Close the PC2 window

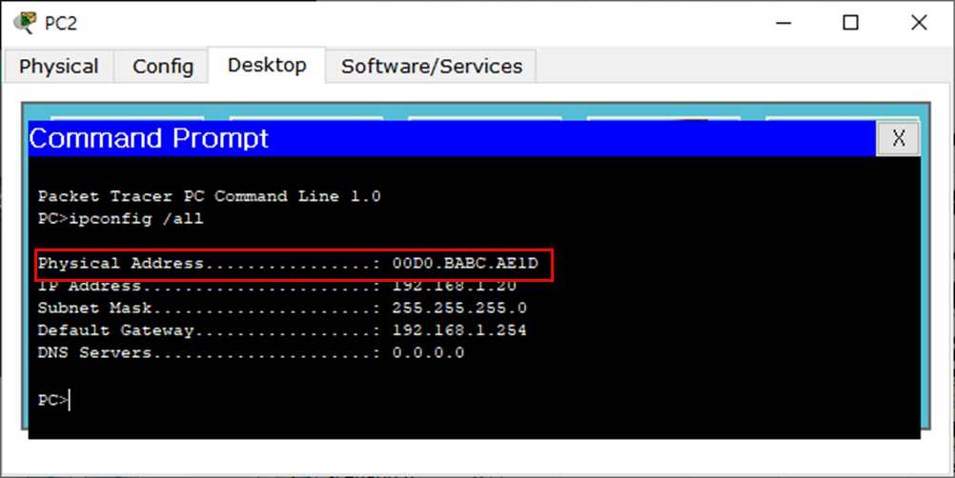click(919, 23)
